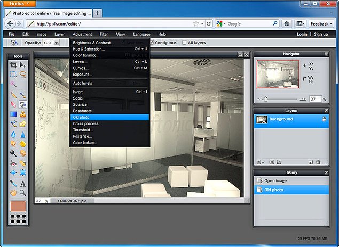Click the Login link
Screen dimensions: 339x247
(302, 34)
